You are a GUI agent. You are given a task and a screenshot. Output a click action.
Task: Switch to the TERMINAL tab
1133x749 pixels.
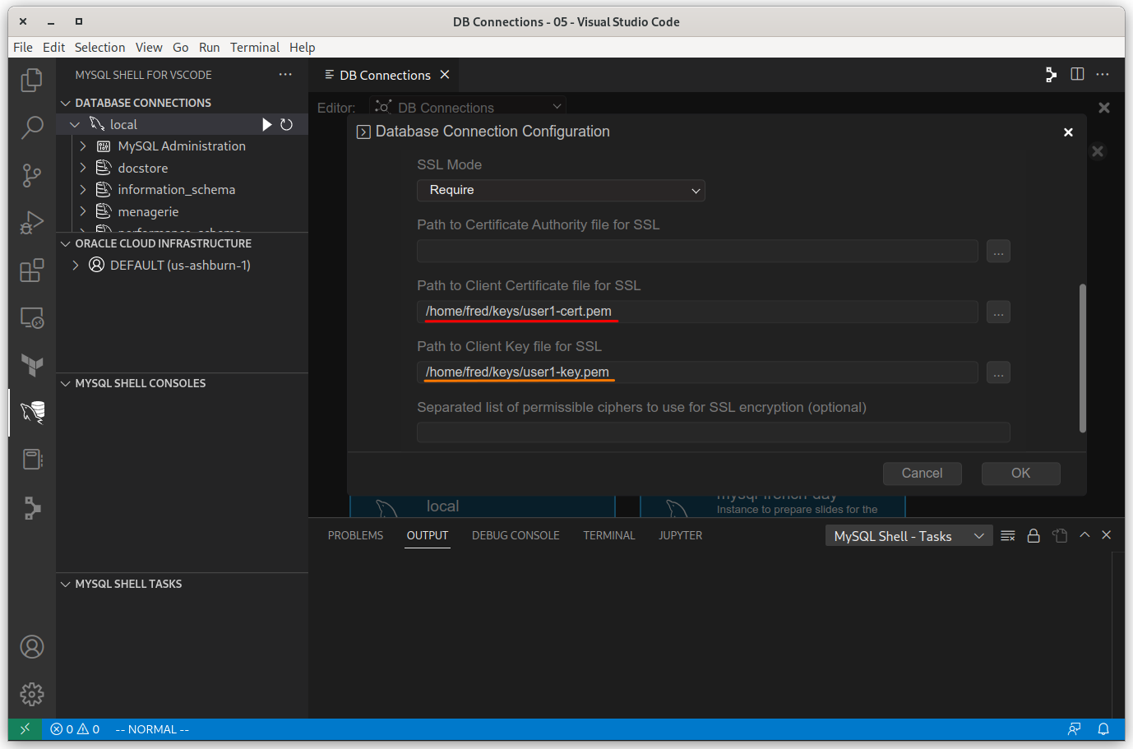click(x=608, y=535)
